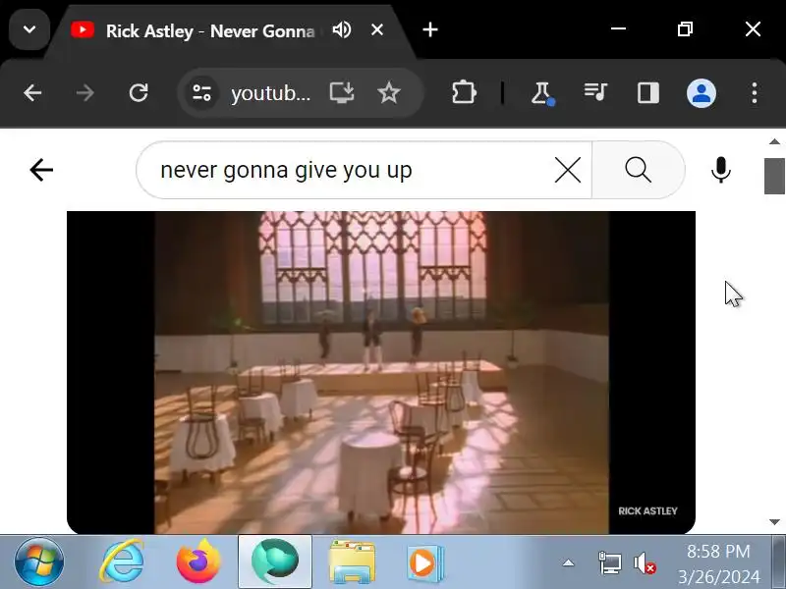The image size is (786, 589).
Task: Open the Windows Start menu
Action: tap(39, 562)
